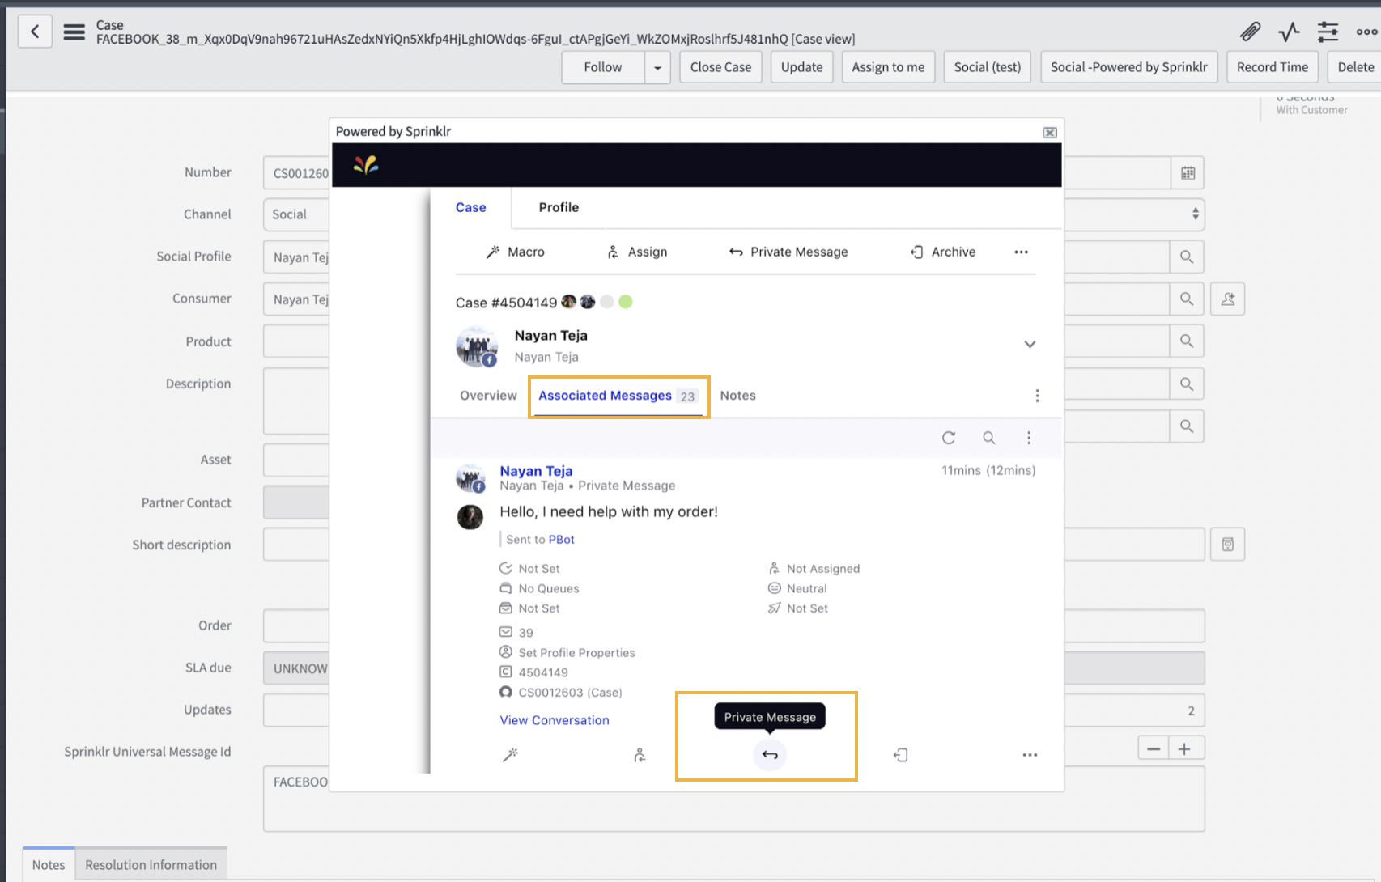Click the Short description suggestion icon
Image resolution: width=1381 pixels, height=882 pixels.
(x=1227, y=544)
